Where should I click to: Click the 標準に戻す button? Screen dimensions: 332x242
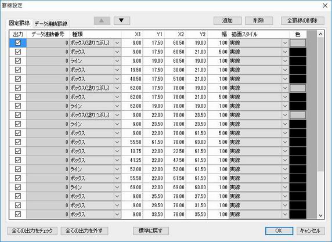point(151,231)
